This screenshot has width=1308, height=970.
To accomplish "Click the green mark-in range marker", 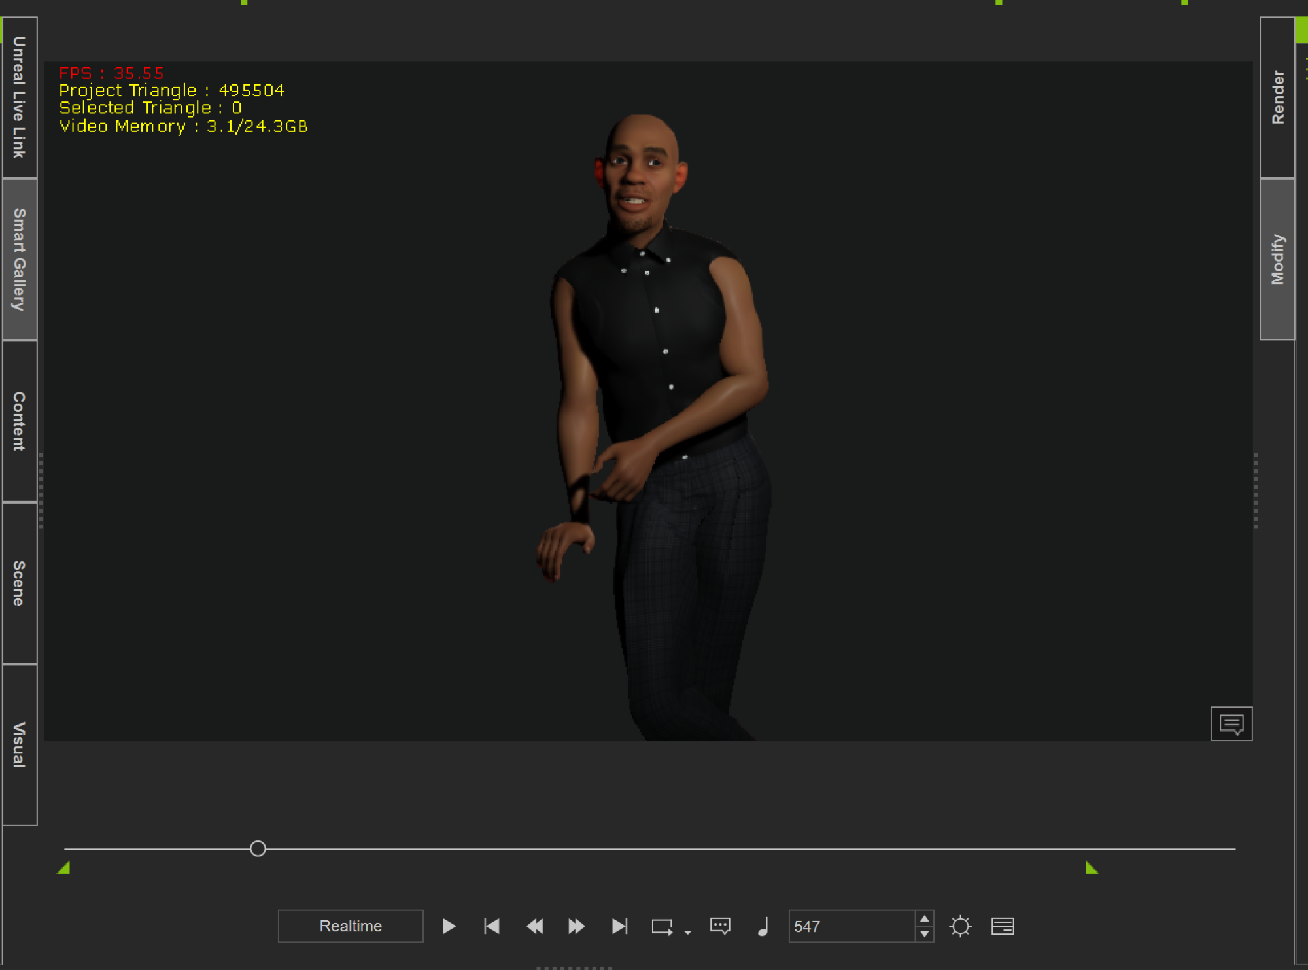I will pyautogui.click(x=64, y=868).
